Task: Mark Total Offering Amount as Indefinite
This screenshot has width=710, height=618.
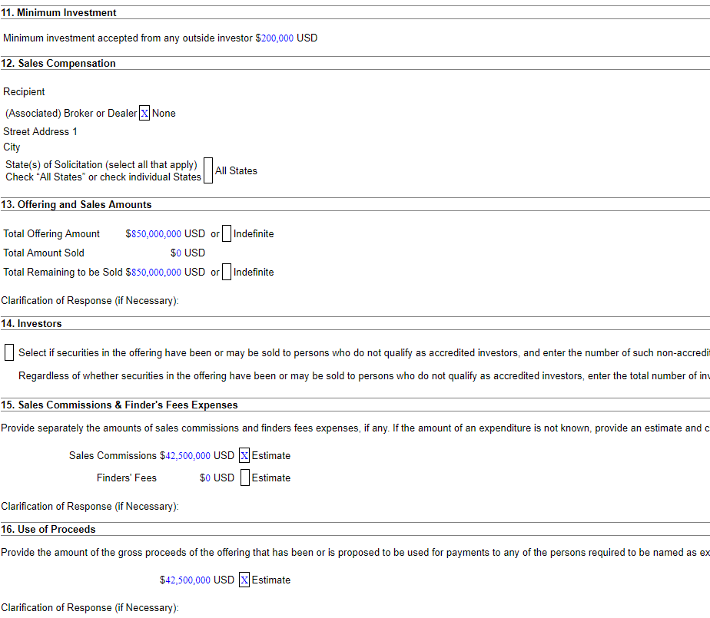Action: [226, 233]
